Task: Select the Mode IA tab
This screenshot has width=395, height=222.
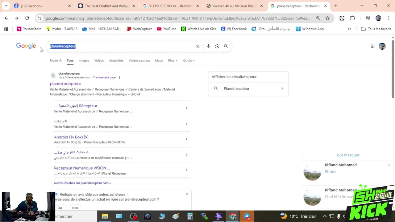Action: (56, 60)
